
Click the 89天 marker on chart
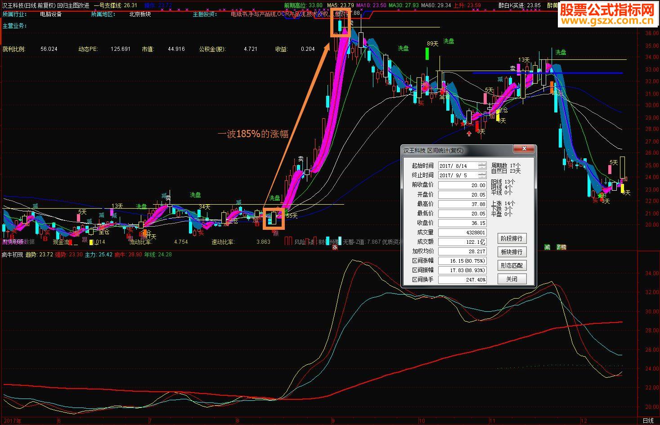(x=432, y=44)
